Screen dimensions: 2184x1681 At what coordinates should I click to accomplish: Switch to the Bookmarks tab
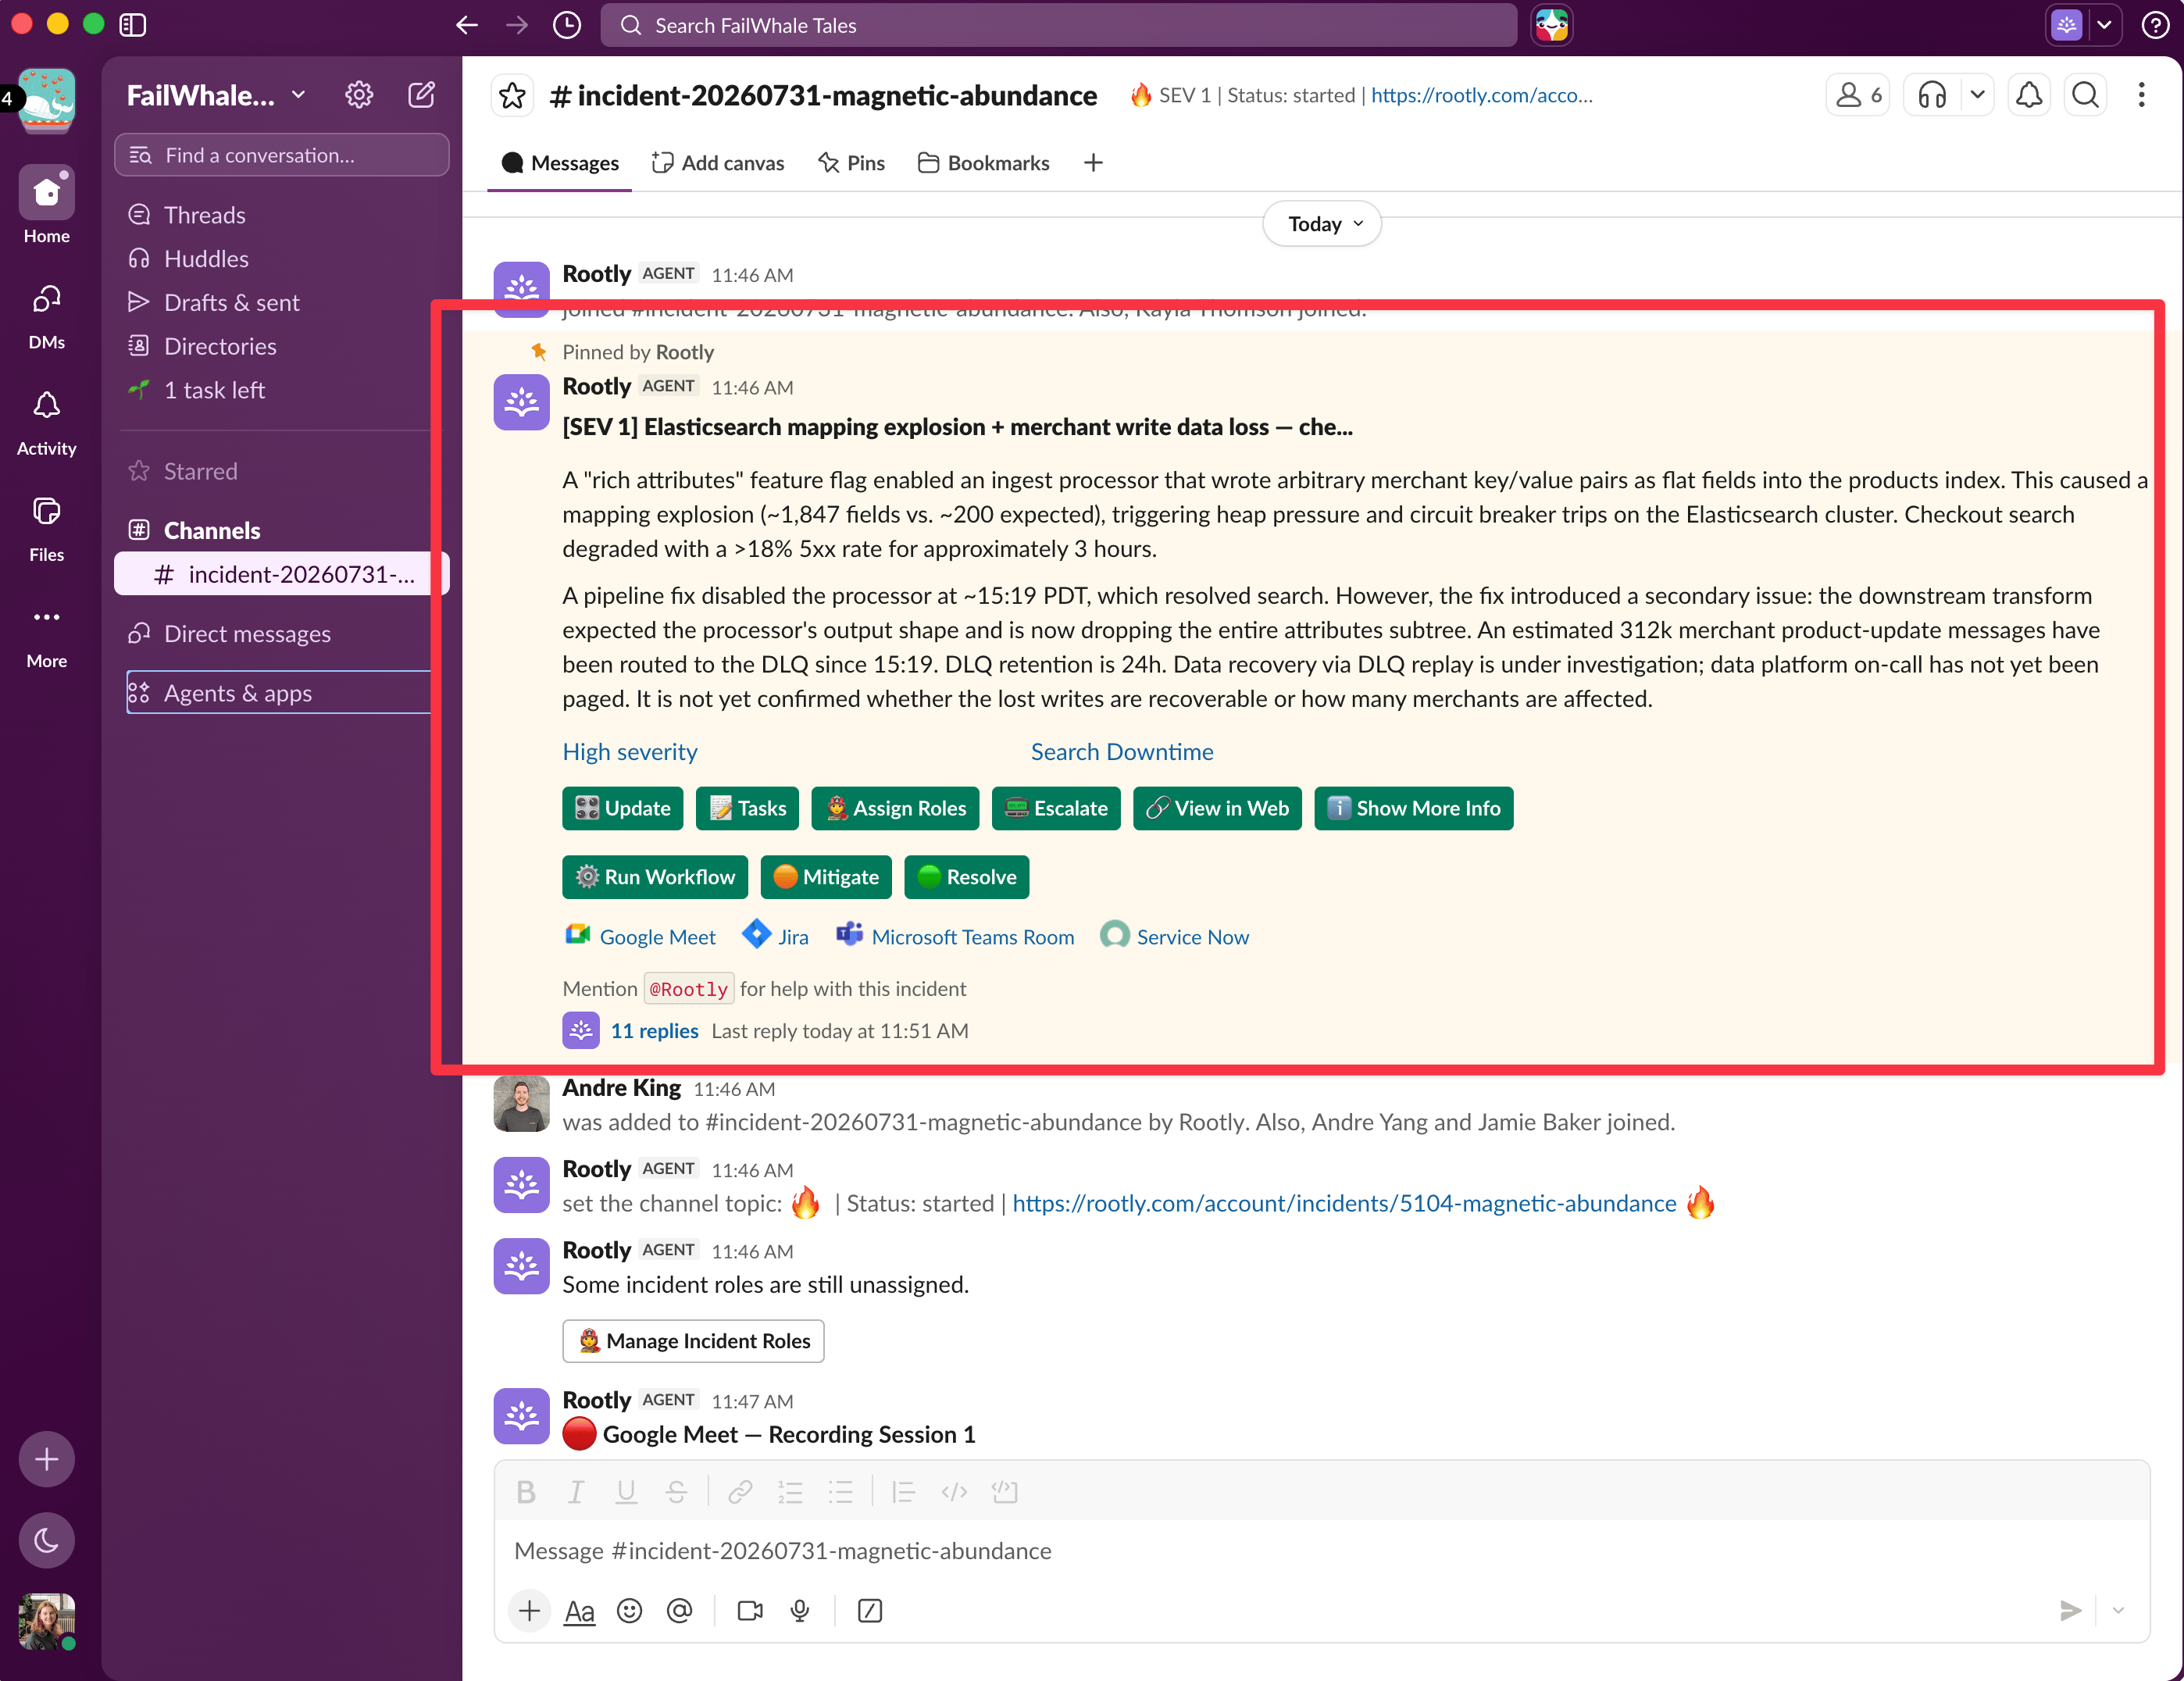click(984, 163)
